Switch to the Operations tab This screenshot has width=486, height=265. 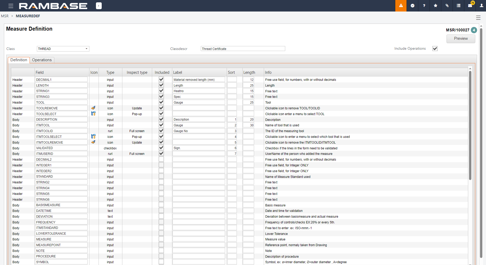(42, 60)
